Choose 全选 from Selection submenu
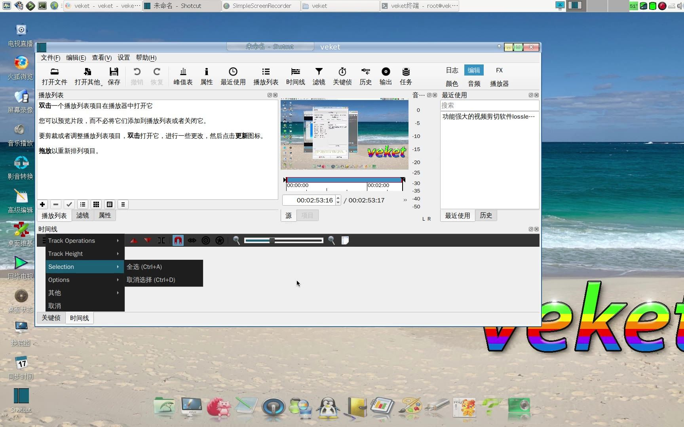 click(x=144, y=266)
